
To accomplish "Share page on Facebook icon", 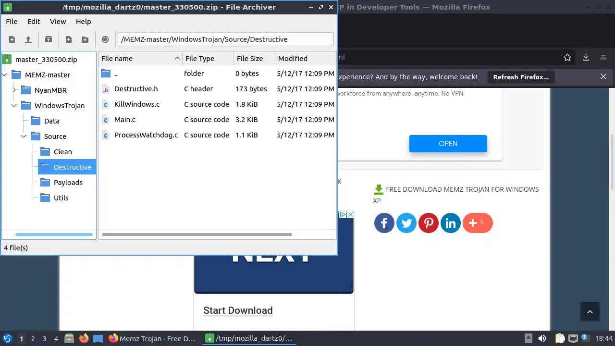I will (384, 223).
